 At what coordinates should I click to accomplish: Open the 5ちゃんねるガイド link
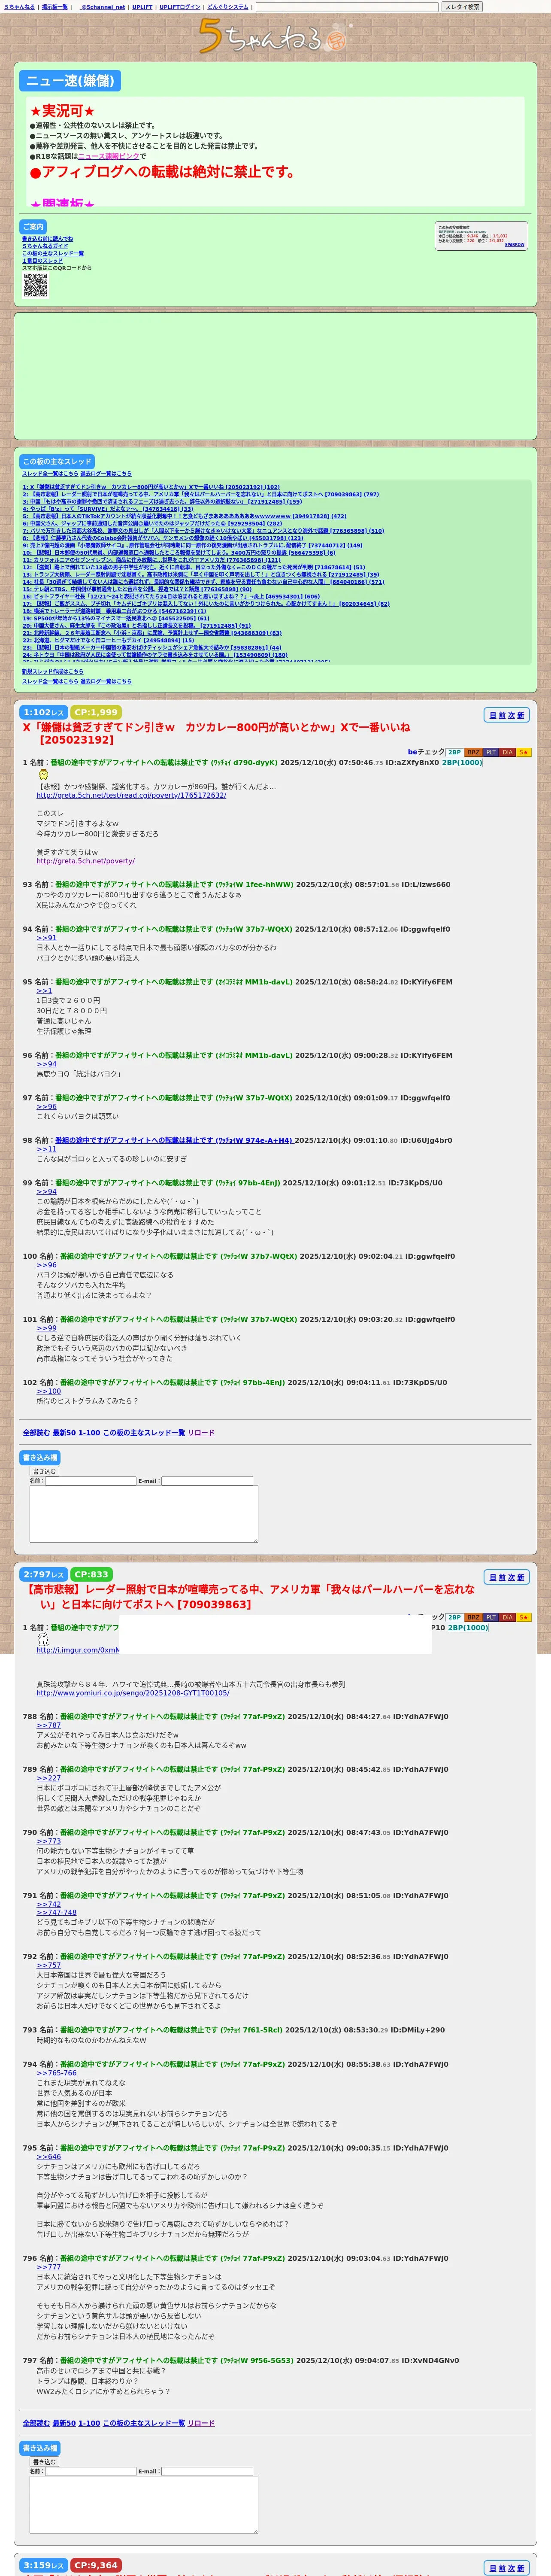45,246
